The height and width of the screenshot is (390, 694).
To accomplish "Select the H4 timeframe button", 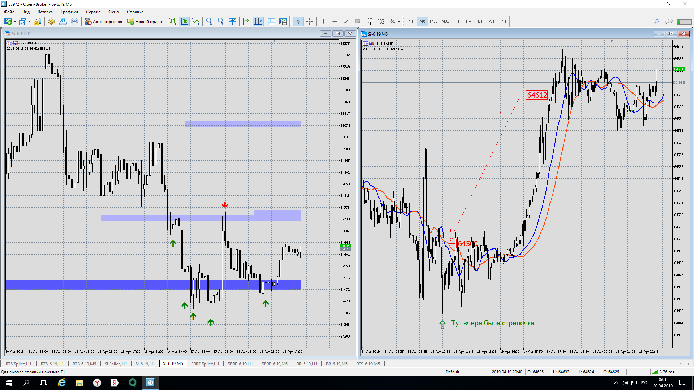I will (468, 22).
